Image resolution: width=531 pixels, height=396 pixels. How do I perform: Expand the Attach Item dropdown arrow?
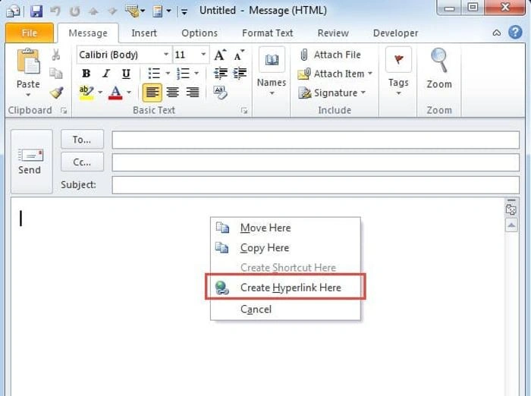click(370, 73)
